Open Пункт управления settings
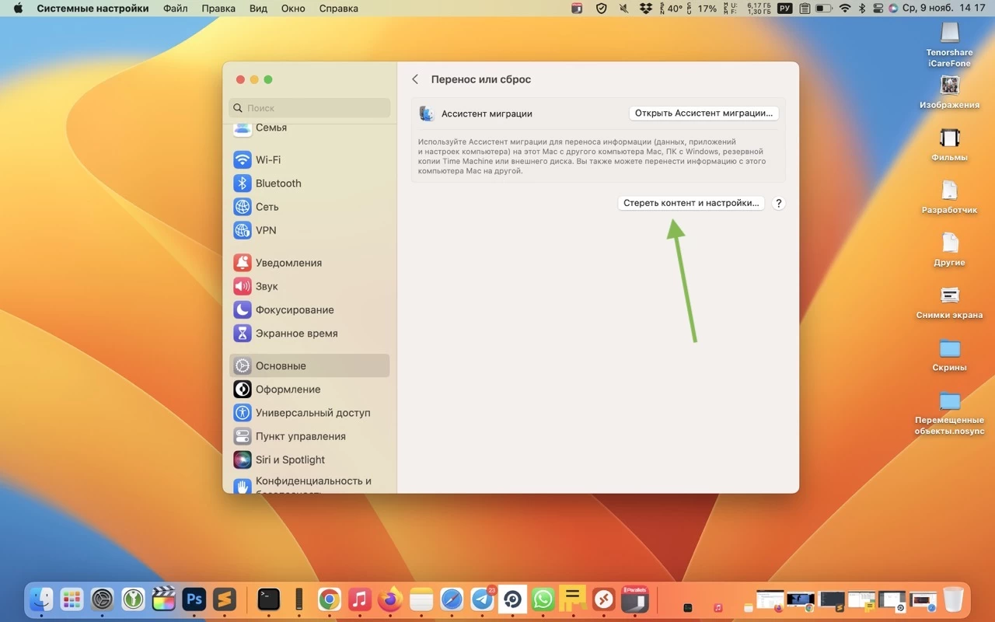Viewport: 995px width, 622px height. (x=300, y=436)
